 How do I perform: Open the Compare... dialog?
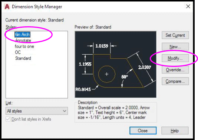(175, 81)
